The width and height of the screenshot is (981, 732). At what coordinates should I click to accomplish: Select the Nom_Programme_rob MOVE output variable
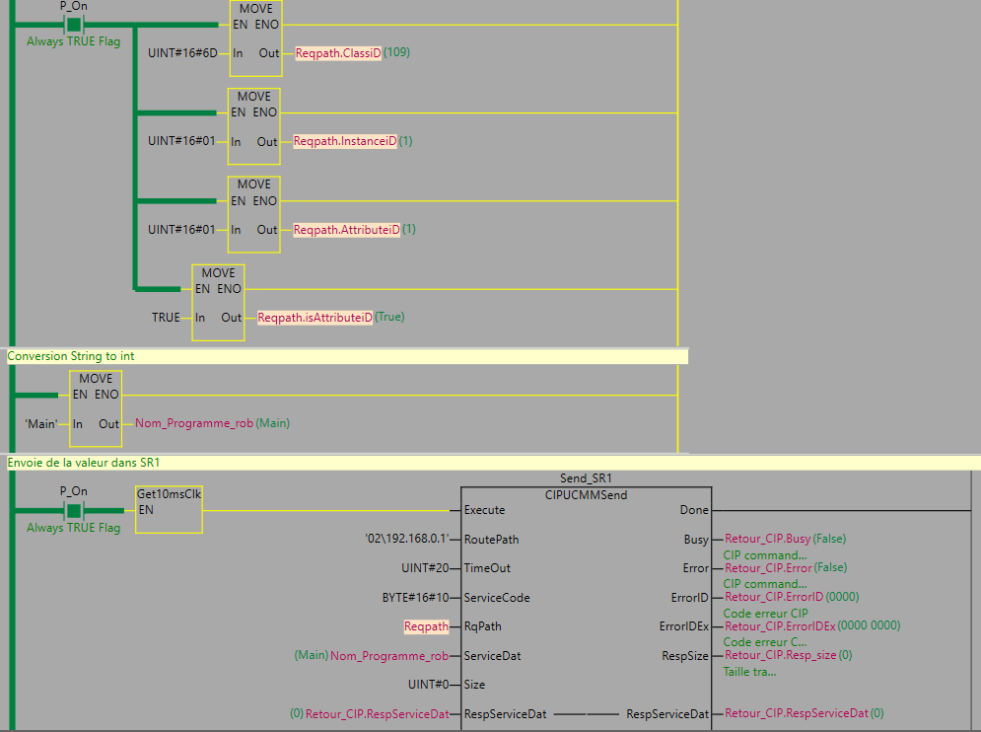pos(194,423)
